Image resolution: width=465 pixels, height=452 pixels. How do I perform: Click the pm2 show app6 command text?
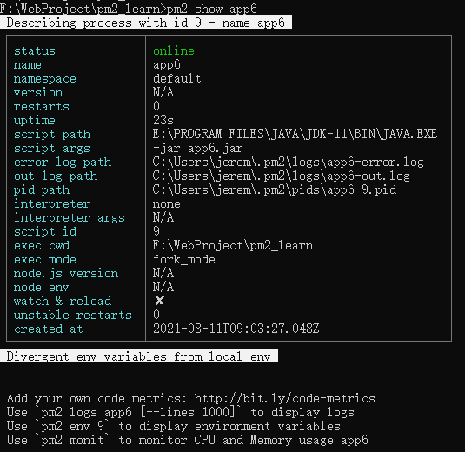pyautogui.click(x=212, y=9)
